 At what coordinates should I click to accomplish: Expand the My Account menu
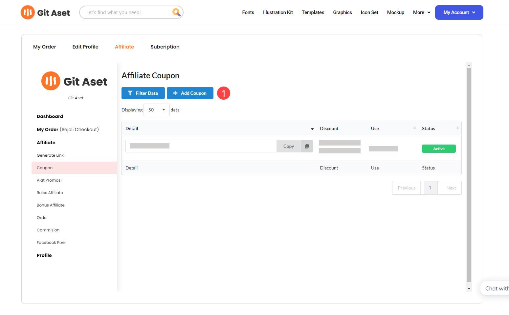459,12
